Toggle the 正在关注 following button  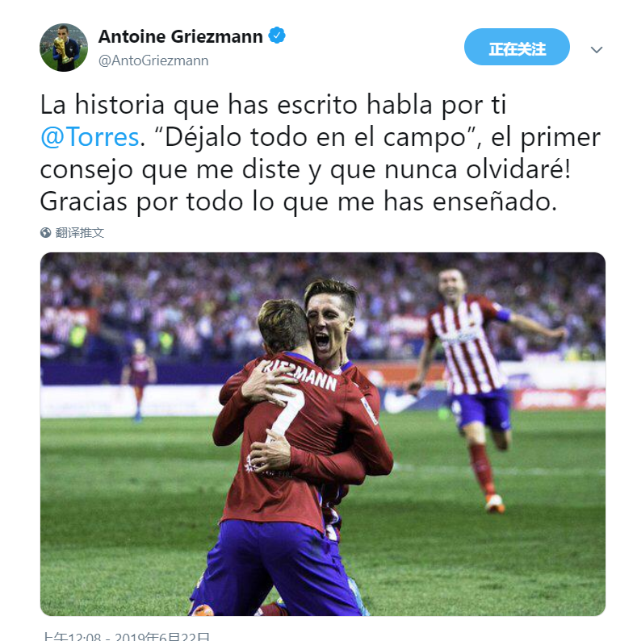(x=517, y=47)
